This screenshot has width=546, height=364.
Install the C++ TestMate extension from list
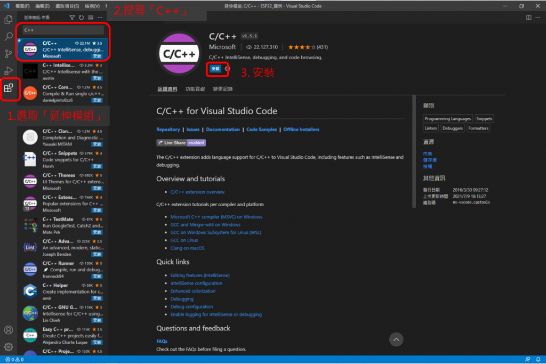(97, 232)
